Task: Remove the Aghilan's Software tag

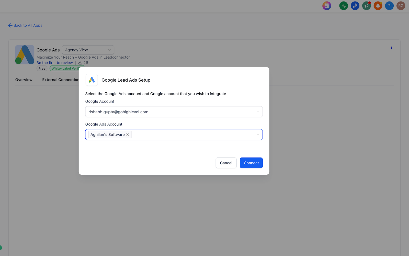Action: 128,135
